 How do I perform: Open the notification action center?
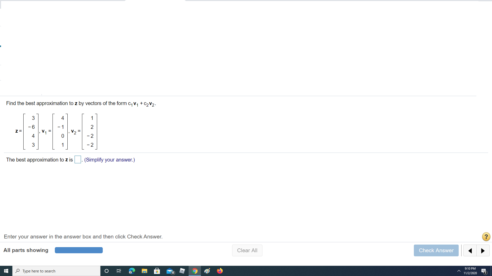coord(484,271)
